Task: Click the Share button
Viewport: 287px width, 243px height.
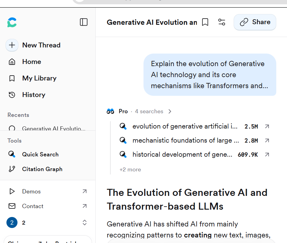Action: tap(255, 22)
